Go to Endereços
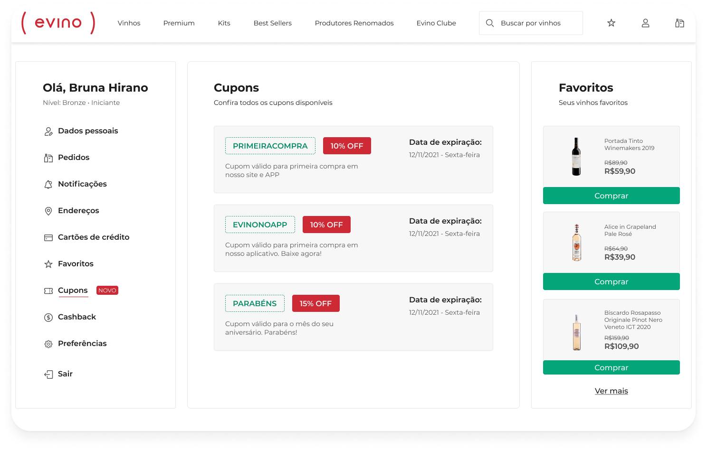The width and height of the screenshot is (707, 450). tap(78, 211)
